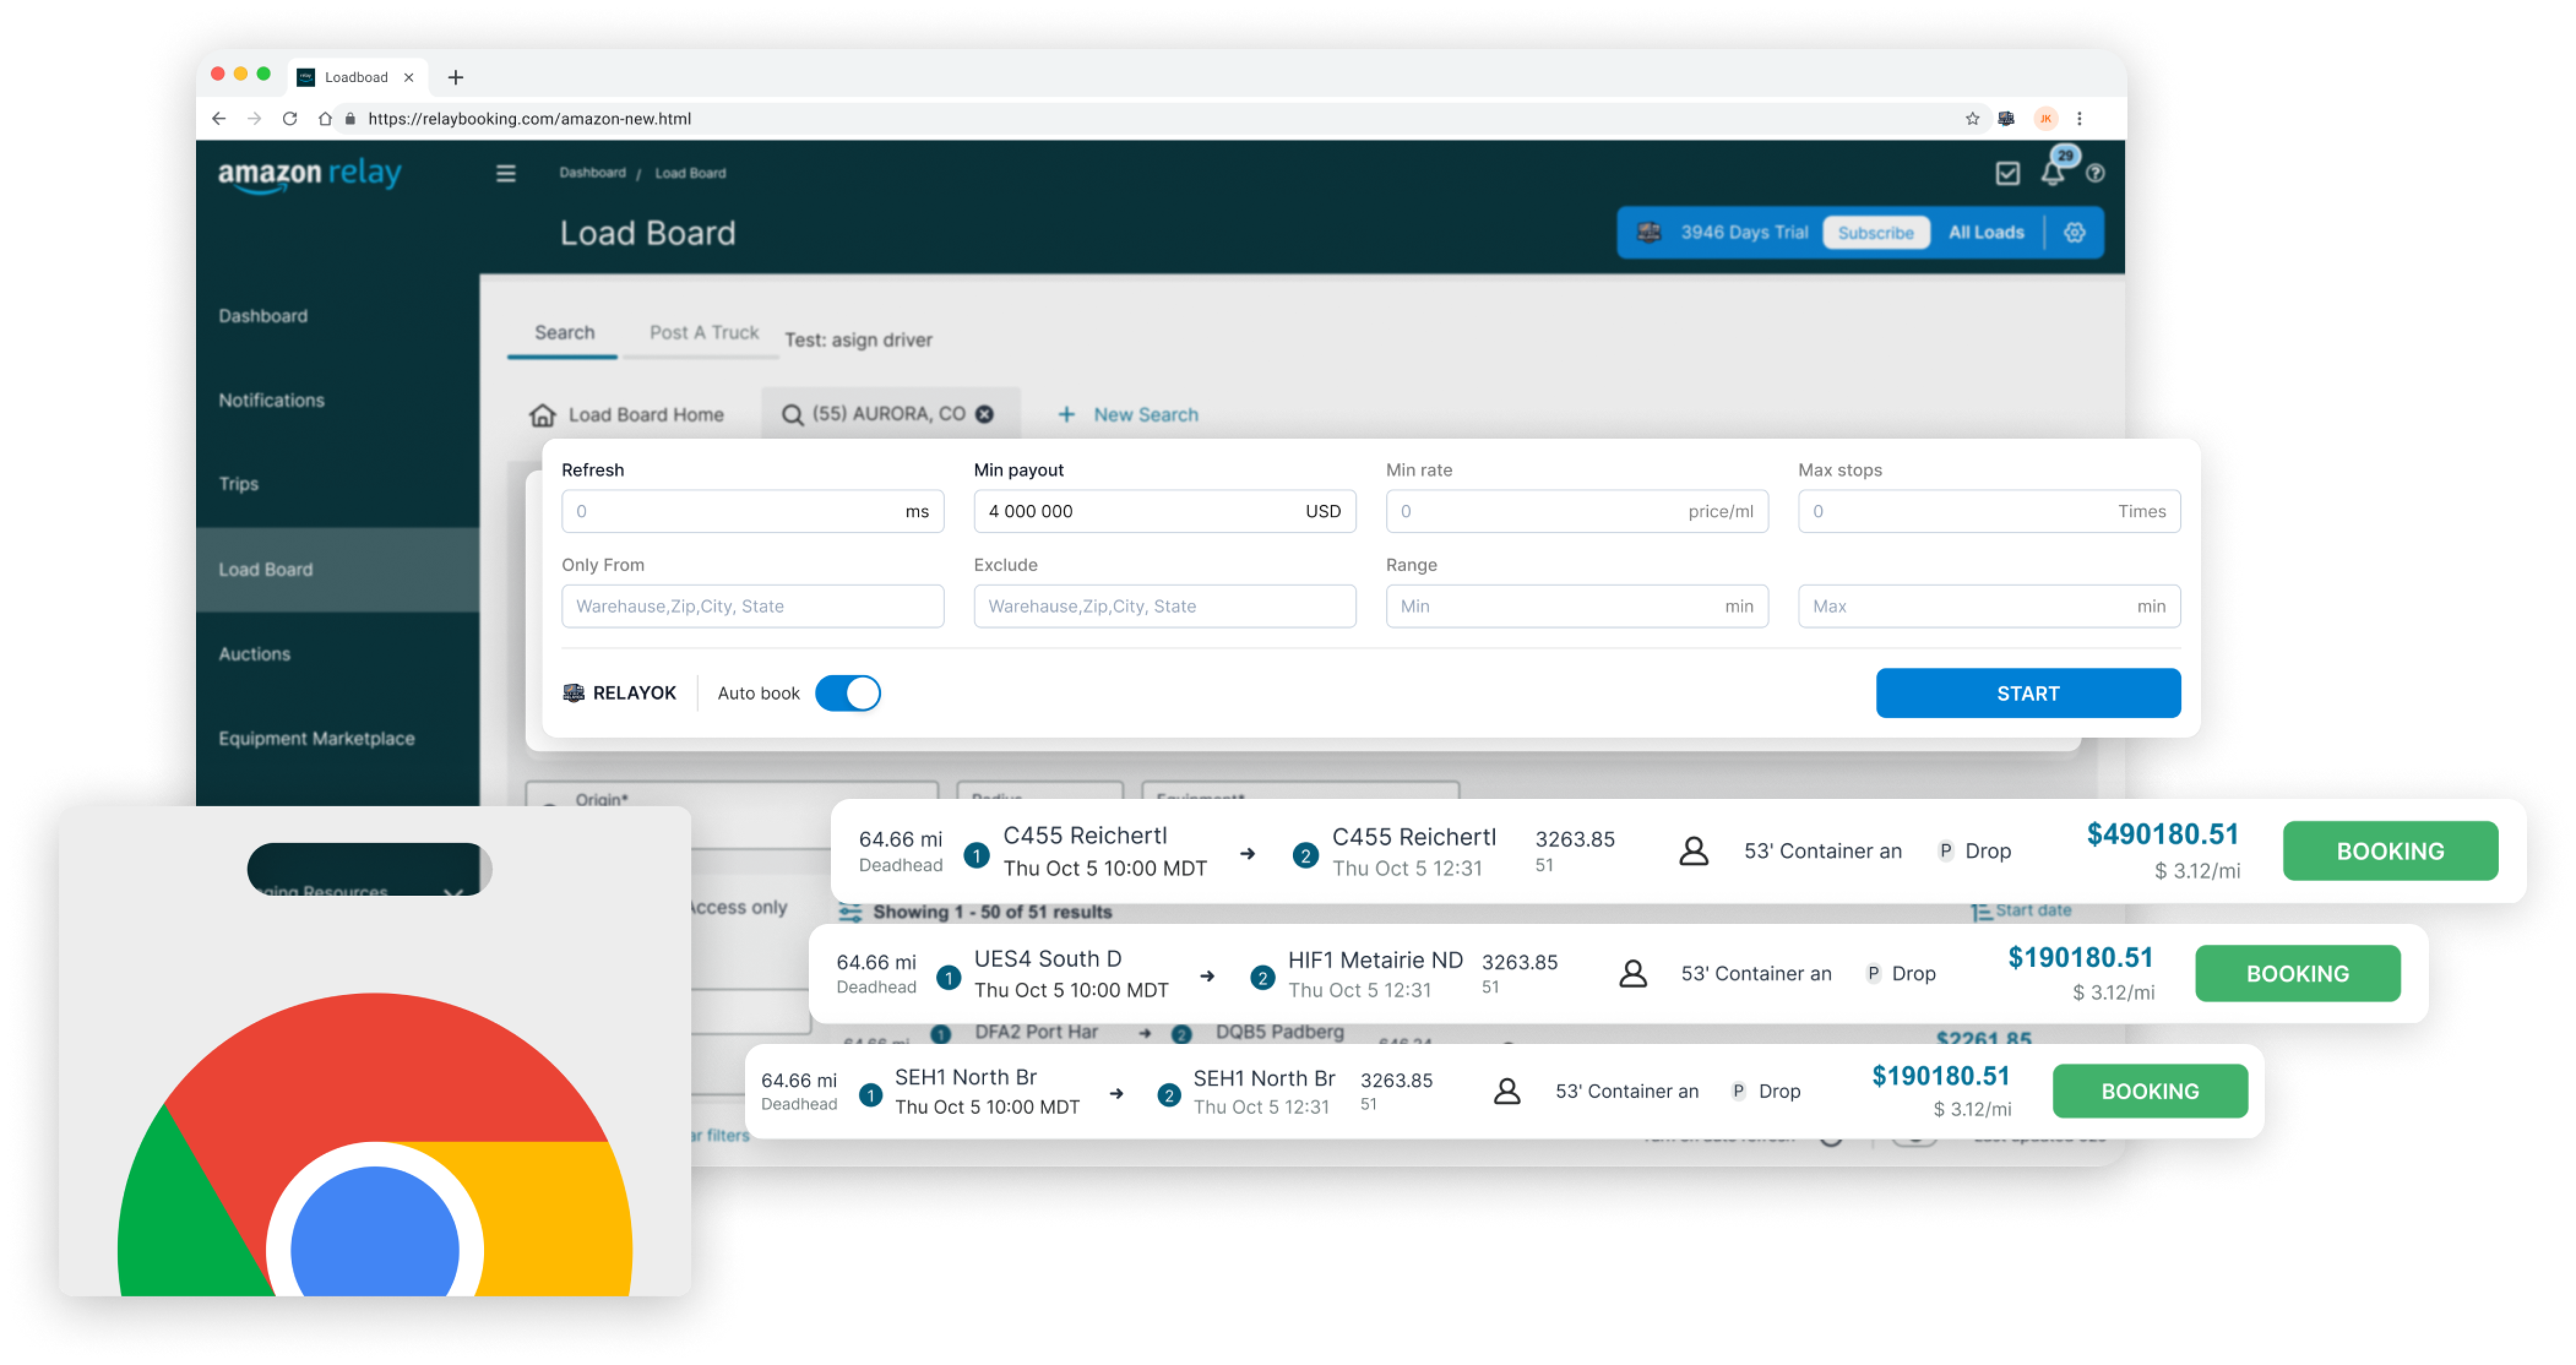Open Load Board Home tab
Screen dimensions: 2576x1365
(x=626, y=415)
